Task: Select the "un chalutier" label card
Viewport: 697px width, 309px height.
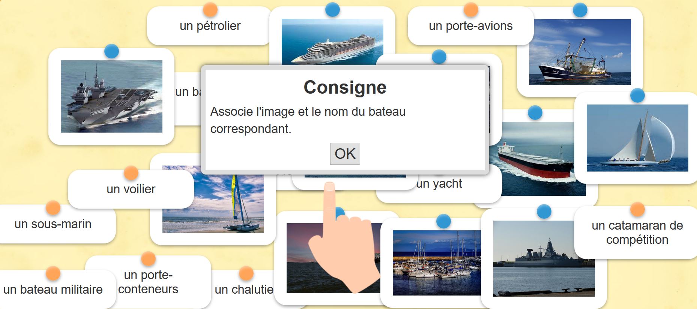Action: (x=244, y=290)
